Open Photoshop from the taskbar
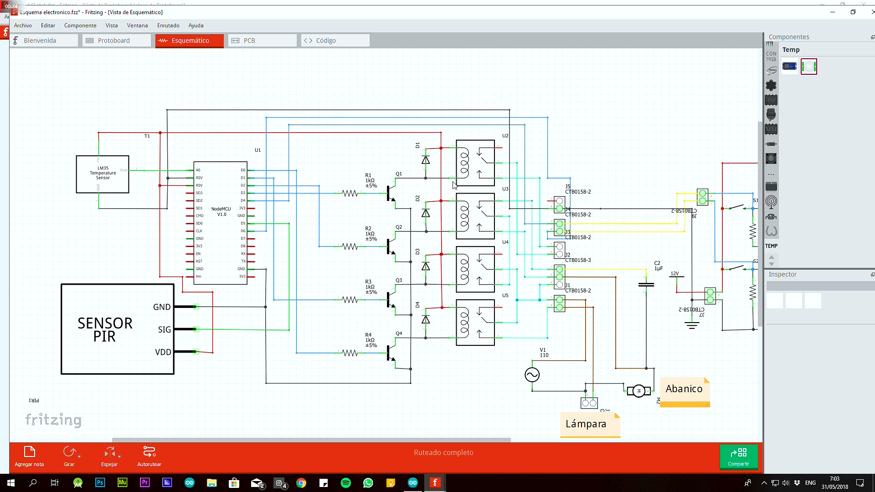The width and height of the screenshot is (875, 492). (x=100, y=483)
